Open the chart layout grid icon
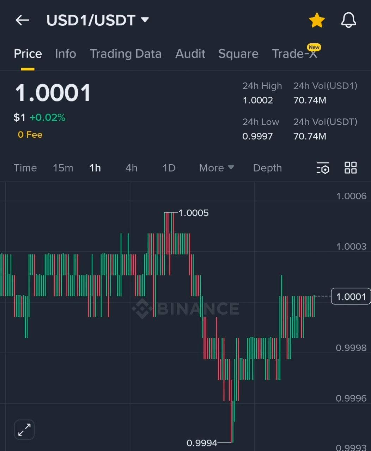 click(x=351, y=168)
